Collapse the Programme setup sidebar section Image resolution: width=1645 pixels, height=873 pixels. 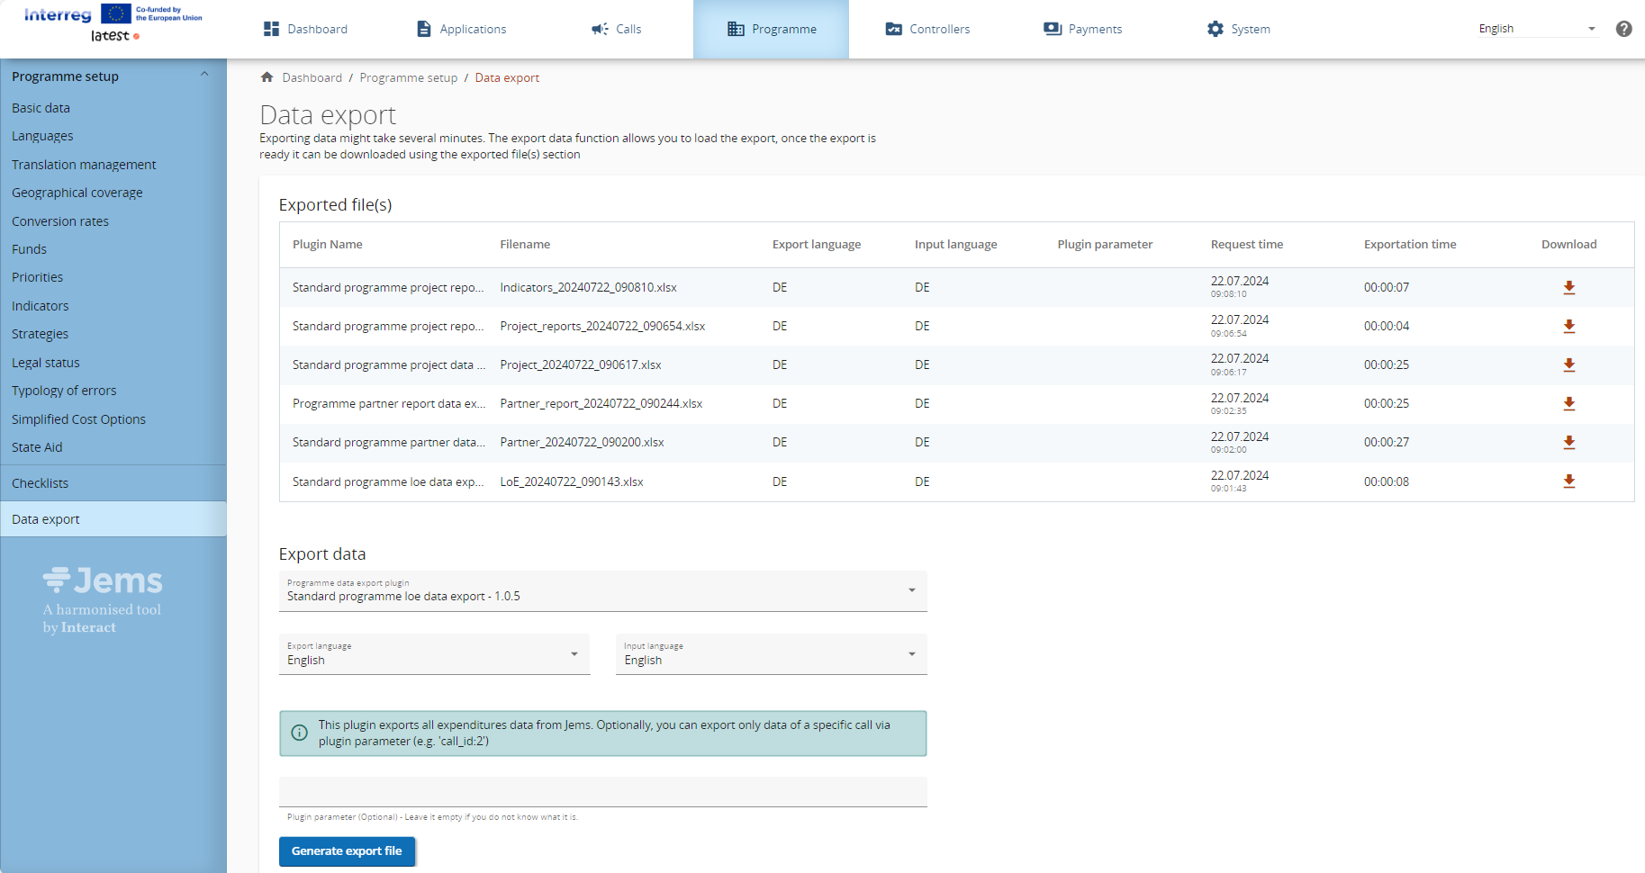click(x=204, y=76)
